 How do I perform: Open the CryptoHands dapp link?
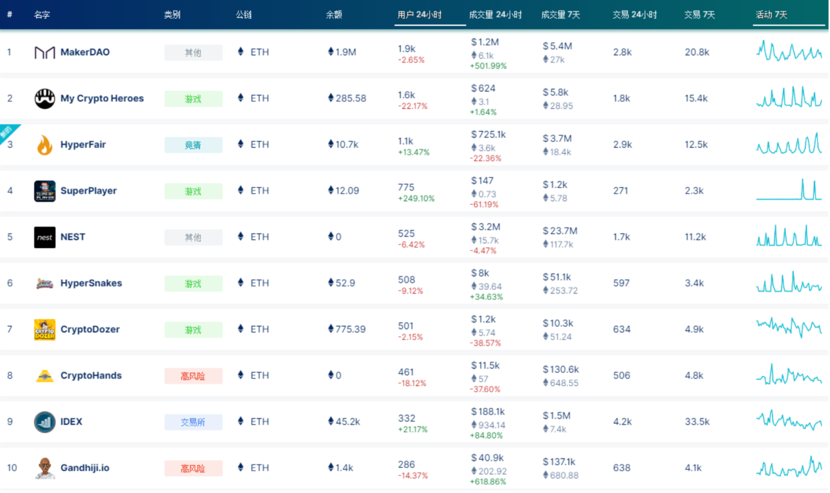91,375
